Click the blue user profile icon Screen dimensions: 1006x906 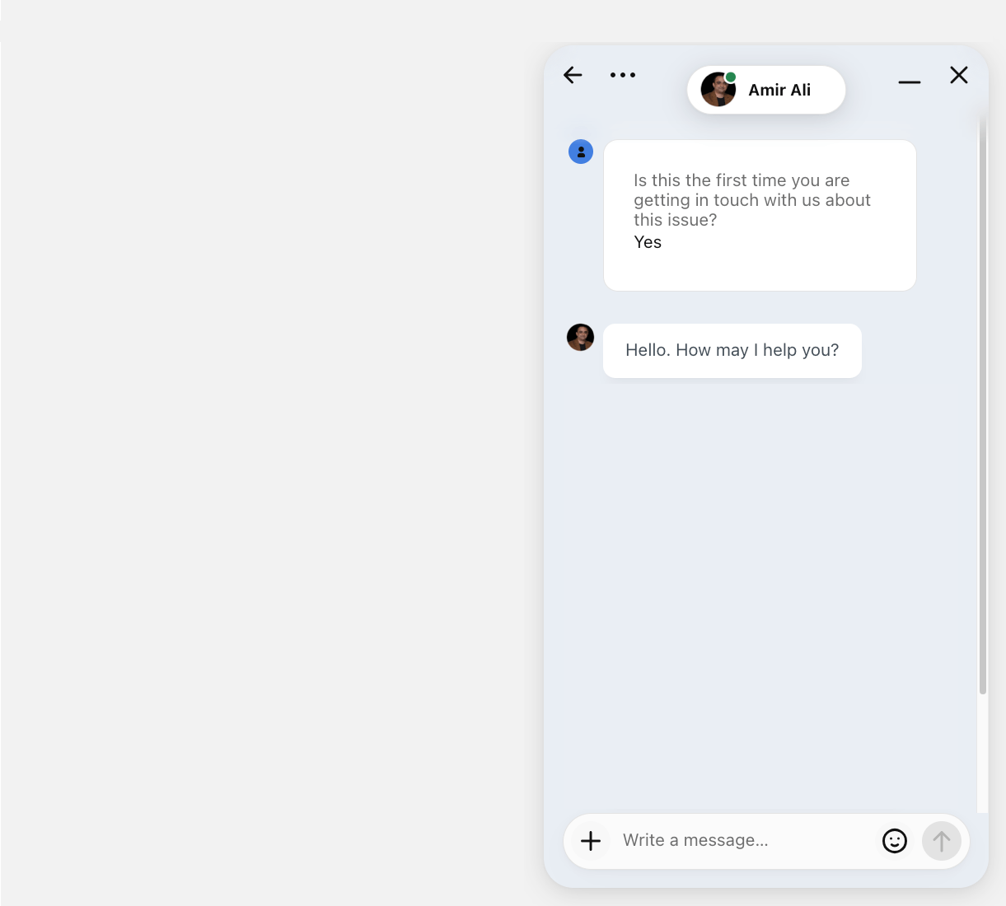click(581, 152)
